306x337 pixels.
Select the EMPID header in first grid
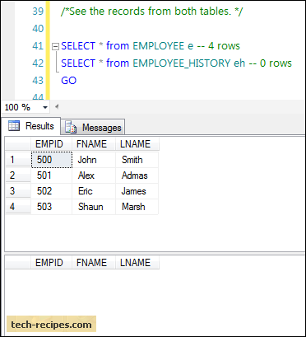coord(51,144)
